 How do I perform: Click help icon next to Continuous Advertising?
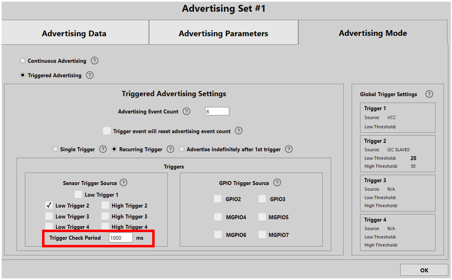[94, 61]
